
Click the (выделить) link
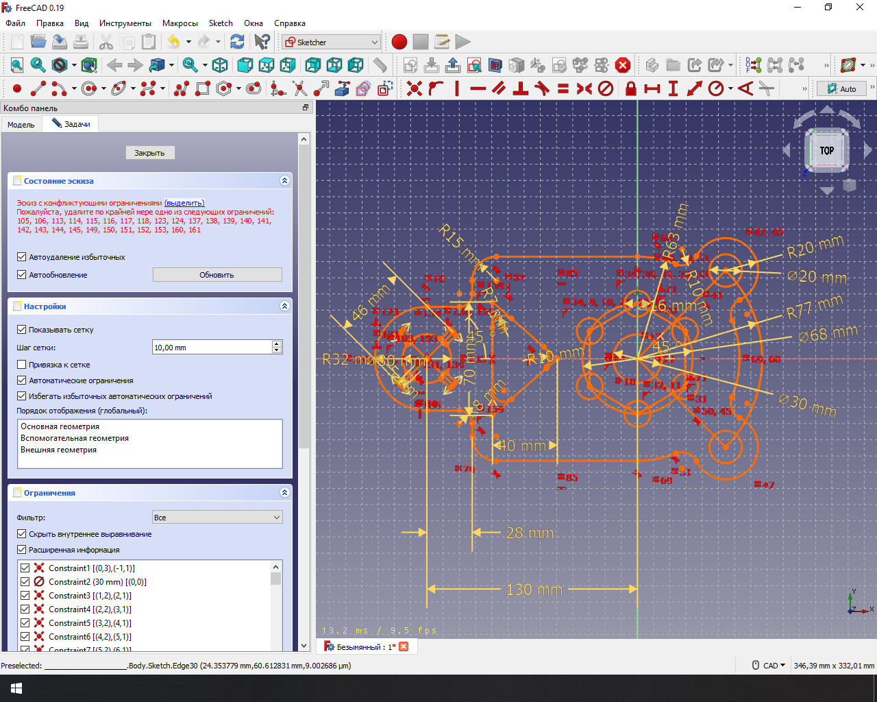pos(184,203)
